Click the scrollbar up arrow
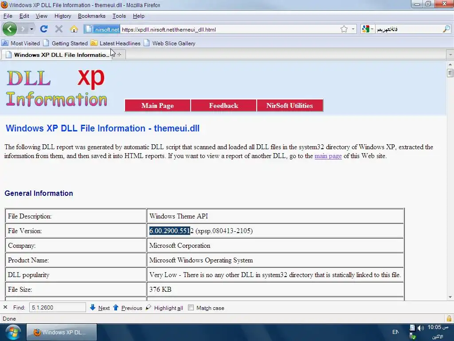Image resolution: width=454 pixels, height=341 pixels. (x=450, y=65)
